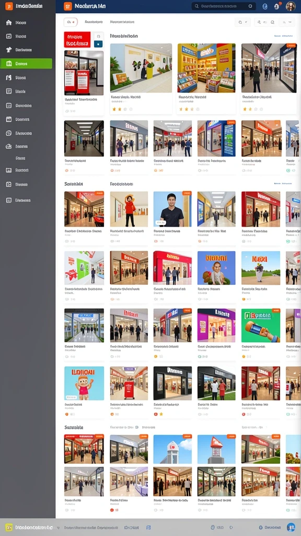Select the red-outlined pill tab below the header
Screen dimensions: 301x536
(x=71, y=22)
